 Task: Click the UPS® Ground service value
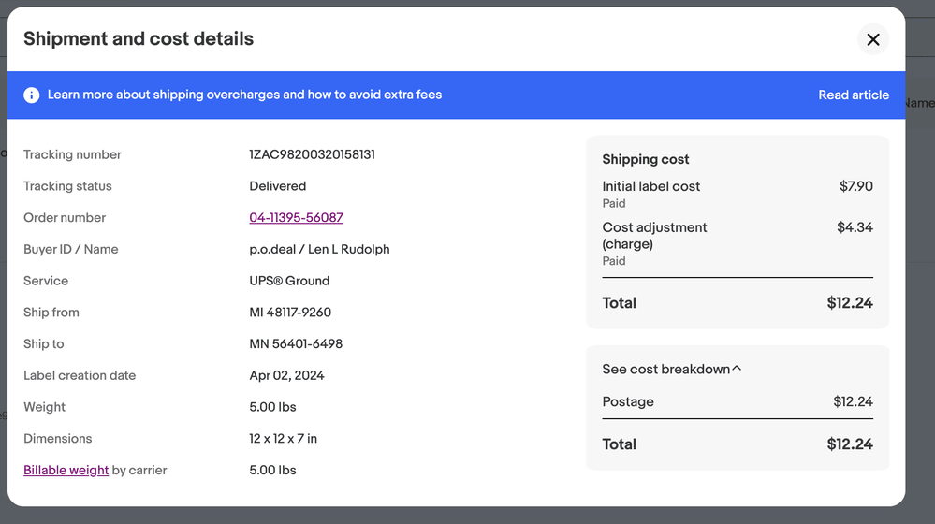tap(289, 281)
